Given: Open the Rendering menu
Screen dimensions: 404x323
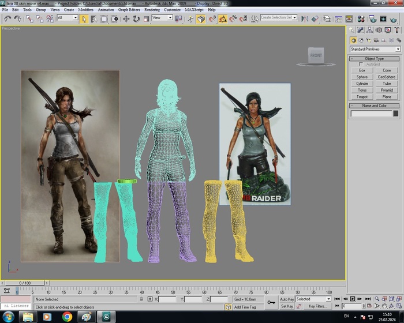Looking at the screenshot, I should pos(152,10).
